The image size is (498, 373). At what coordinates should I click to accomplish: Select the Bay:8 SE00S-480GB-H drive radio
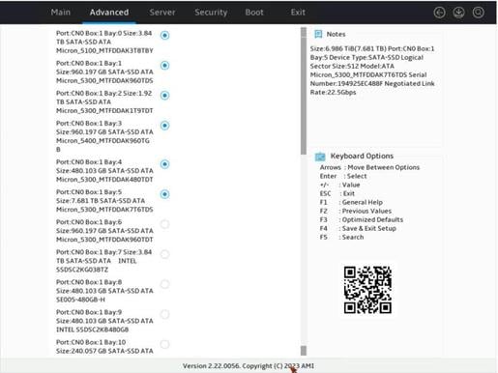coord(164,284)
